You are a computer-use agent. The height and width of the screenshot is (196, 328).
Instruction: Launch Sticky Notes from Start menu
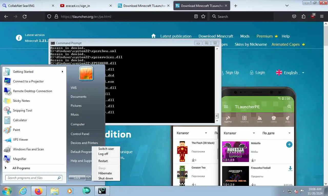[x=34, y=101]
